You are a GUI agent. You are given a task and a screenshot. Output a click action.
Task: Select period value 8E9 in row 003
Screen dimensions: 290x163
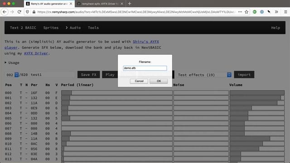[x=34, y=108]
